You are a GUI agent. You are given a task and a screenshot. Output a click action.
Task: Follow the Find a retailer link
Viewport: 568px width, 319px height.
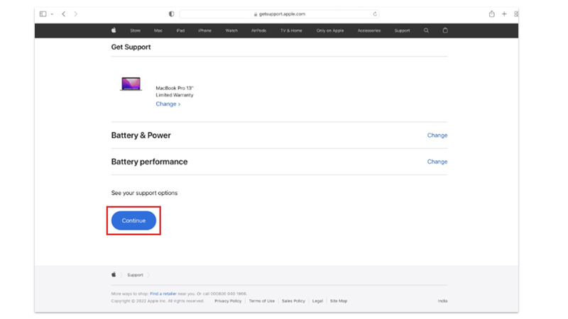click(163, 293)
